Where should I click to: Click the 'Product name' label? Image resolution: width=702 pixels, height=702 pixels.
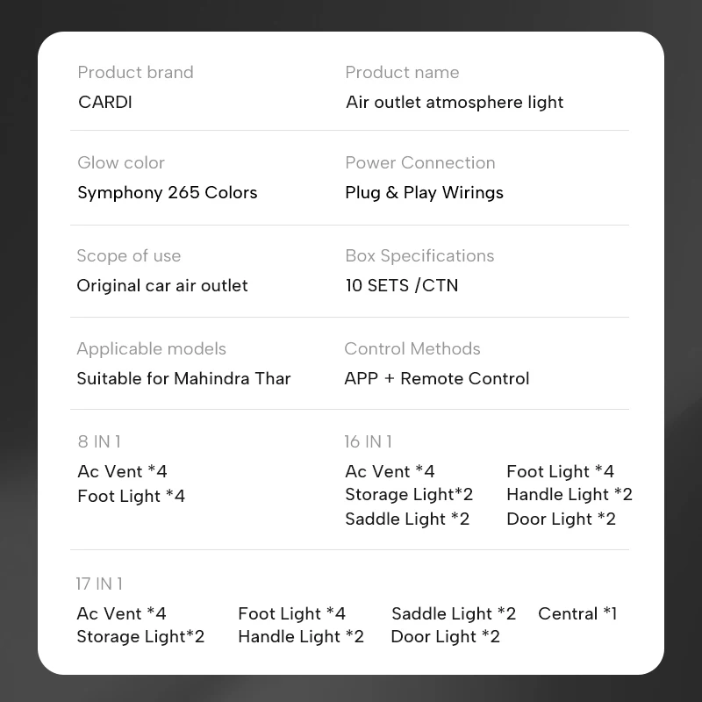coord(402,72)
